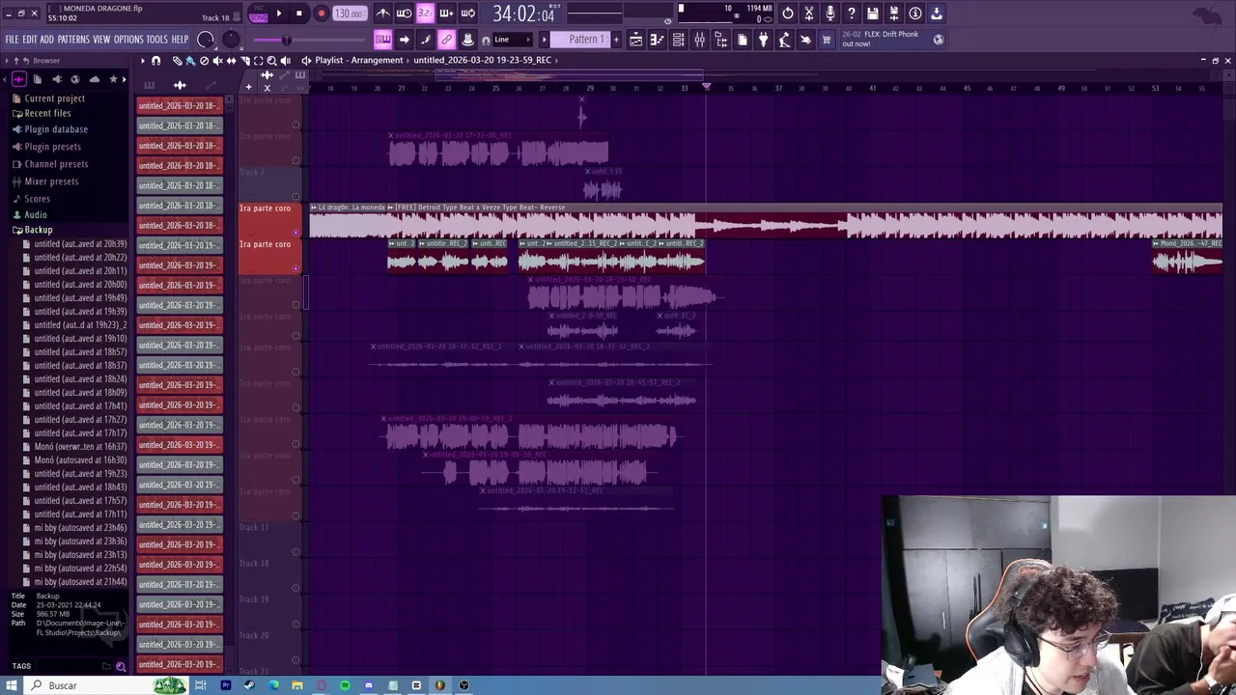Click the one-click audio recording microphone icon

pyautogui.click(x=830, y=14)
